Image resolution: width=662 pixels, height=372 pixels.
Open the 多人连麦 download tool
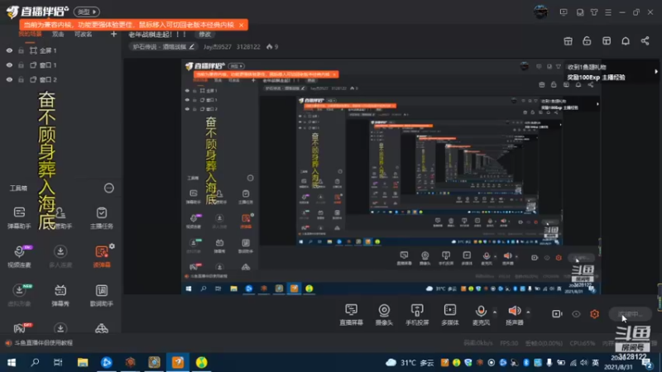tap(60, 256)
